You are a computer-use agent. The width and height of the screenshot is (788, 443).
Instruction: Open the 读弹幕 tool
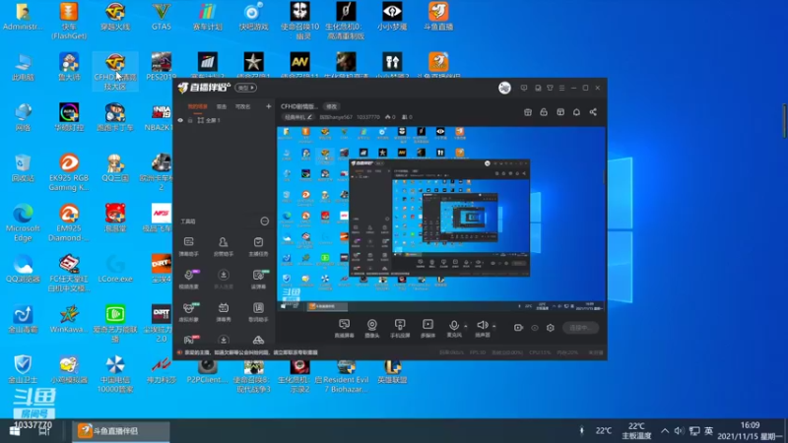pyautogui.click(x=258, y=279)
